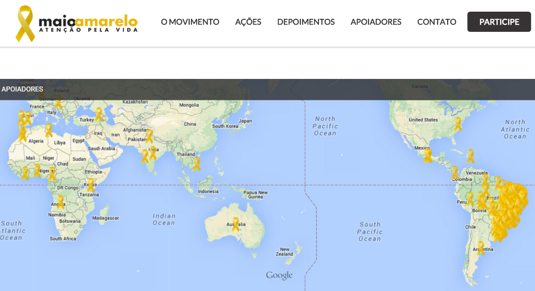Image resolution: width=535 pixels, height=291 pixels.
Task: Click the North Pacific Ocean label
Action: pos(325,126)
